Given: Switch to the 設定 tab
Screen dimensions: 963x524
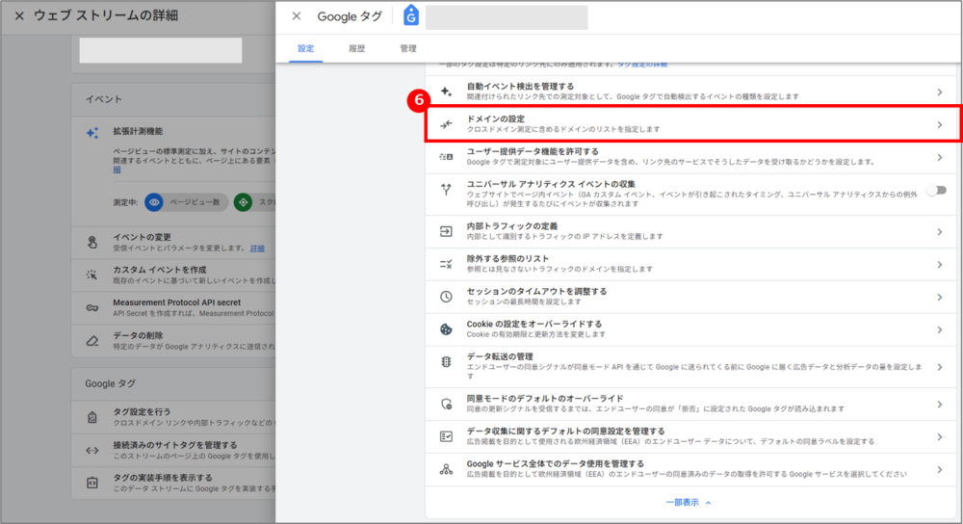Looking at the screenshot, I should 306,48.
